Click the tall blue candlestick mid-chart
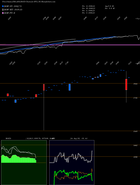The height and width of the screenshot is (185, 140). pos(69,87)
